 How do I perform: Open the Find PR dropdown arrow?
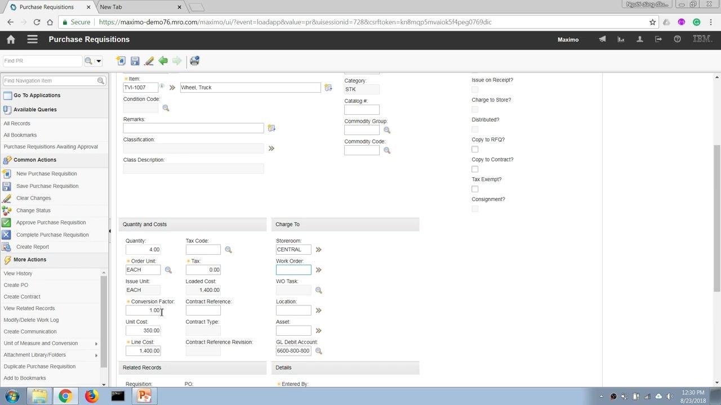[99, 61]
